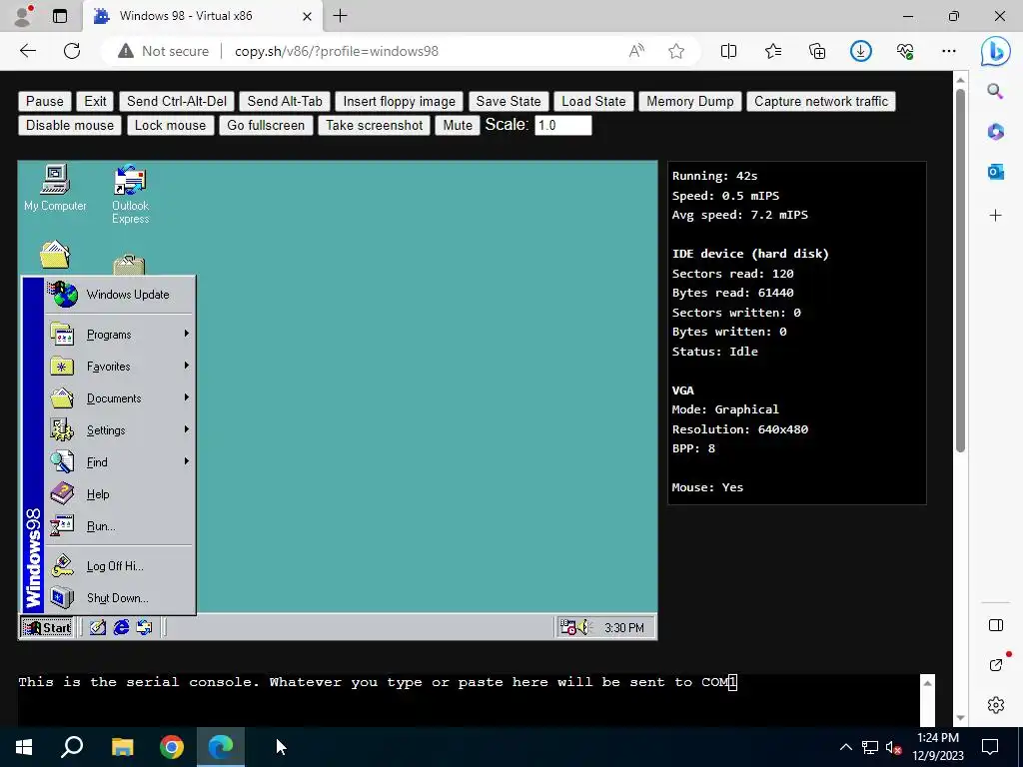Open Edge Collections icon

coord(817,51)
